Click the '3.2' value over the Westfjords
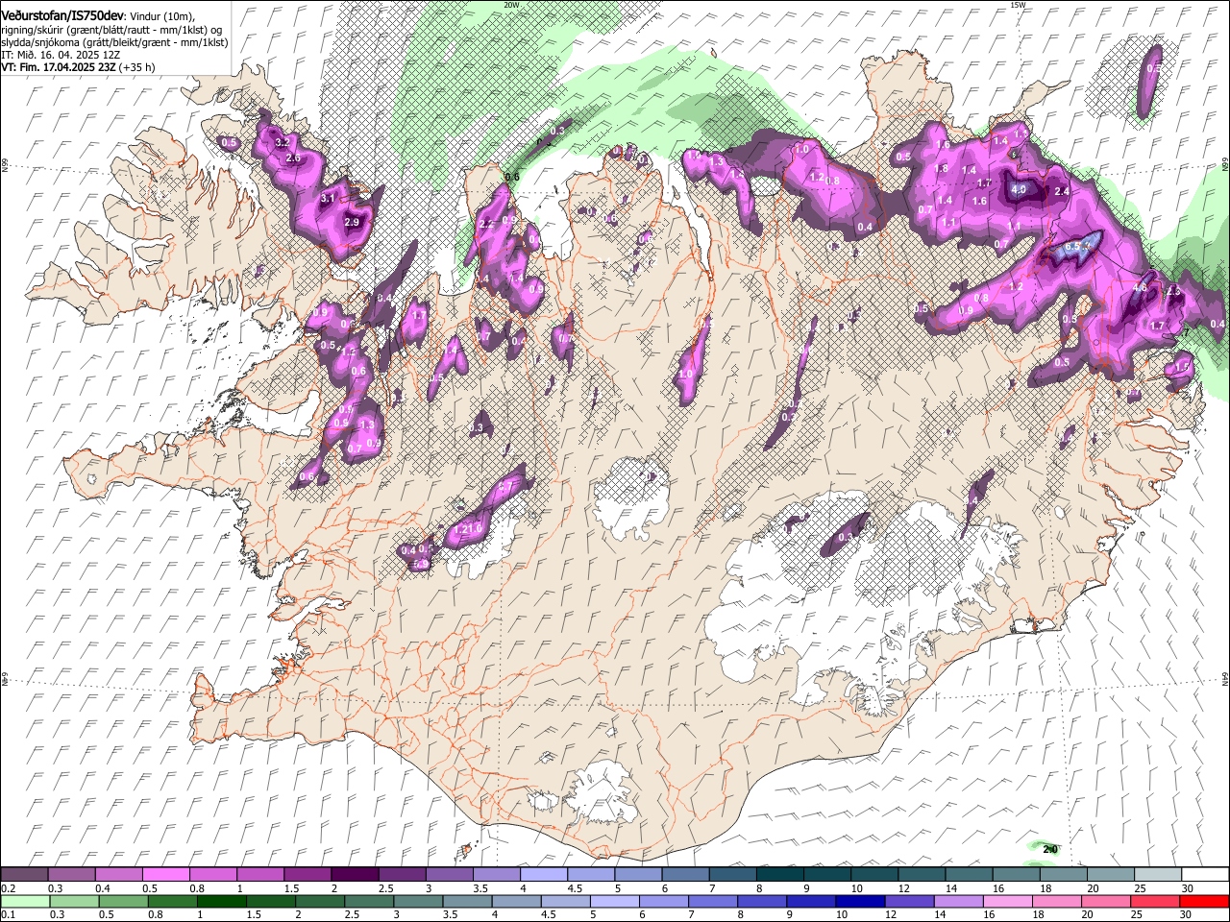Image resolution: width=1230 pixels, height=922 pixels. [x=282, y=142]
